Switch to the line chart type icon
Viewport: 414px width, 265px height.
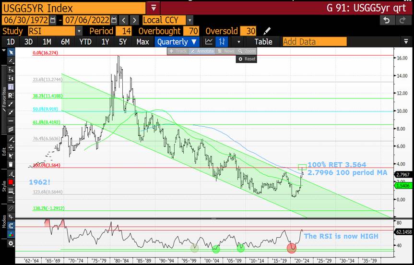coord(209,42)
